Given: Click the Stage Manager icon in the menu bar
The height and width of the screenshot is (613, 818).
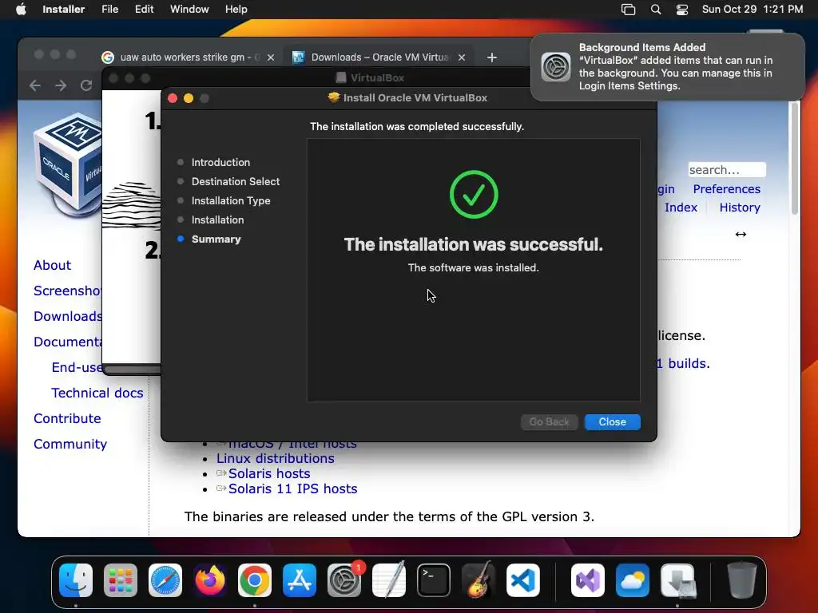Looking at the screenshot, I should click(628, 10).
